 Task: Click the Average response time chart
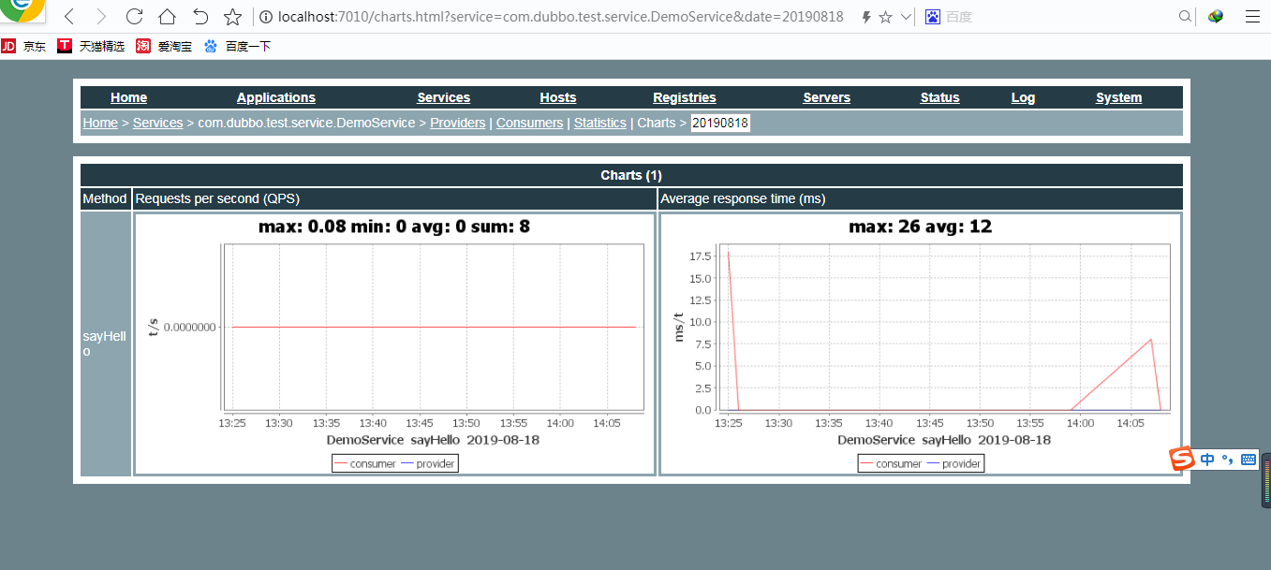(x=920, y=343)
